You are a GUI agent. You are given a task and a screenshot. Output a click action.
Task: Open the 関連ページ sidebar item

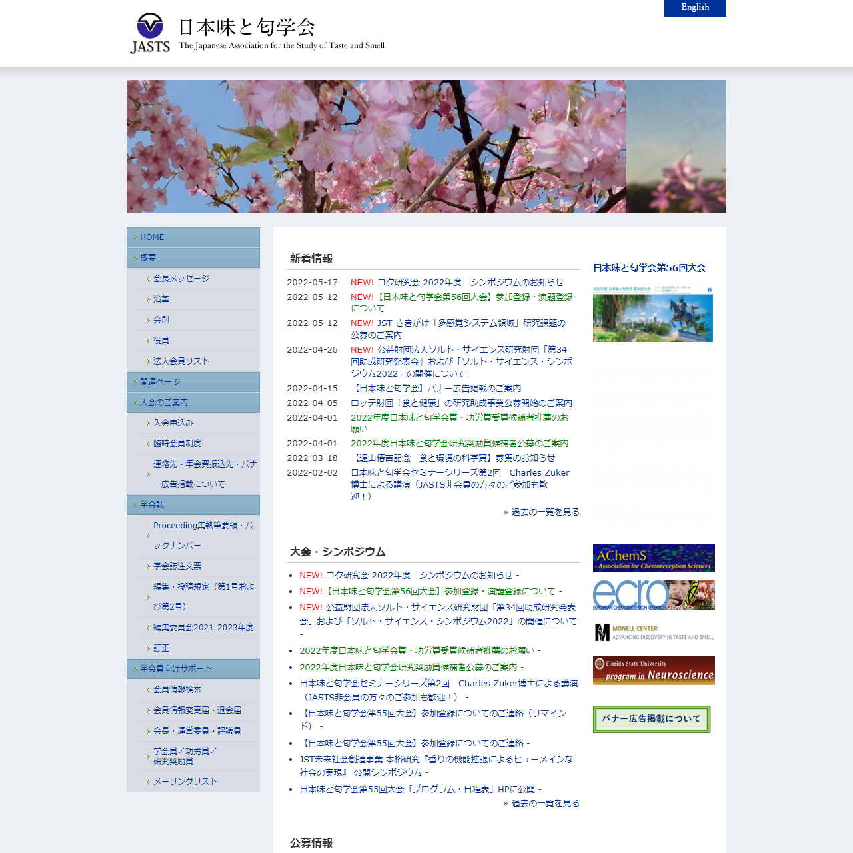[160, 382]
